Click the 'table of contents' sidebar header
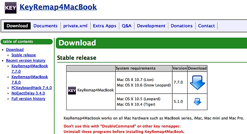Image resolution: width=247 pixels, height=134 pixels. pos(26,42)
